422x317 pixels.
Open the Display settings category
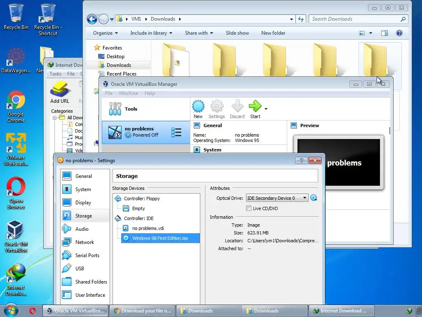pyautogui.click(x=85, y=202)
